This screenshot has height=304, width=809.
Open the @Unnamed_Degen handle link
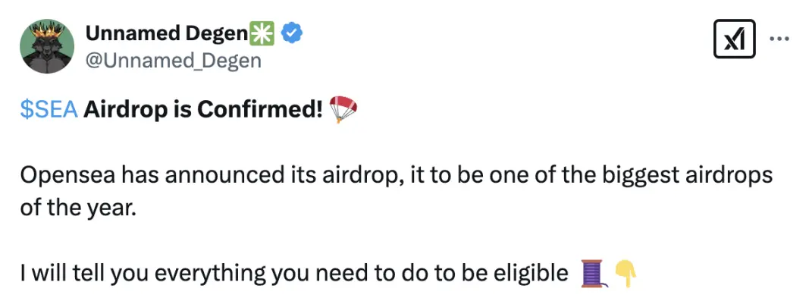click(x=174, y=61)
